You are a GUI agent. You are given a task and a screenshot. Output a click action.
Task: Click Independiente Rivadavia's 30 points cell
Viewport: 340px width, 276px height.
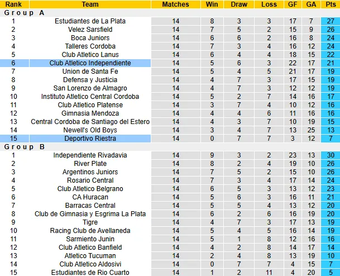click(x=329, y=155)
